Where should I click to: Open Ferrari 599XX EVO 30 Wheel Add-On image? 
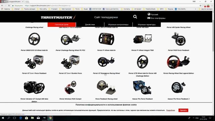tap(34, 39)
